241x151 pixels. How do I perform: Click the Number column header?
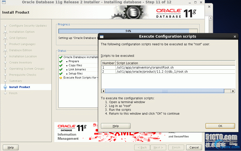coord(108,63)
